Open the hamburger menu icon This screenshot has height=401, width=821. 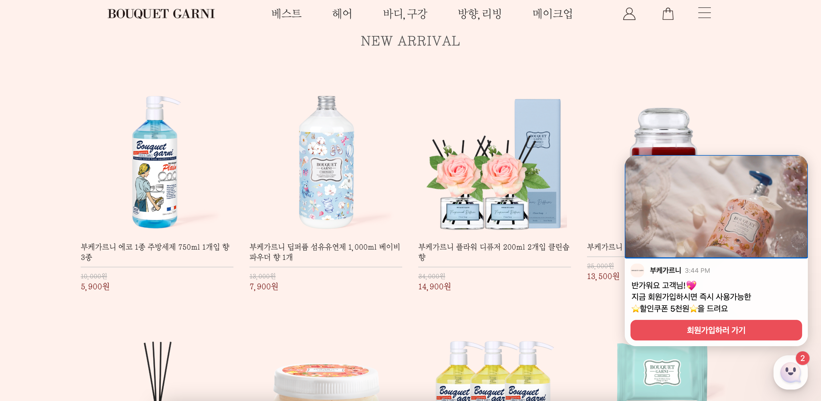point(704,13)
